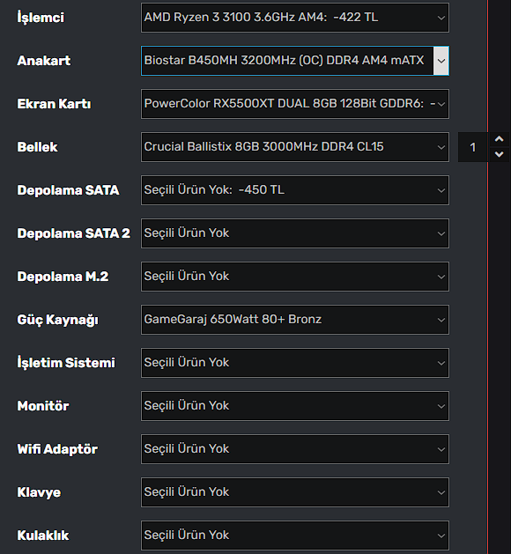Click the Bellek quantity field showing 1

point(473,147)
